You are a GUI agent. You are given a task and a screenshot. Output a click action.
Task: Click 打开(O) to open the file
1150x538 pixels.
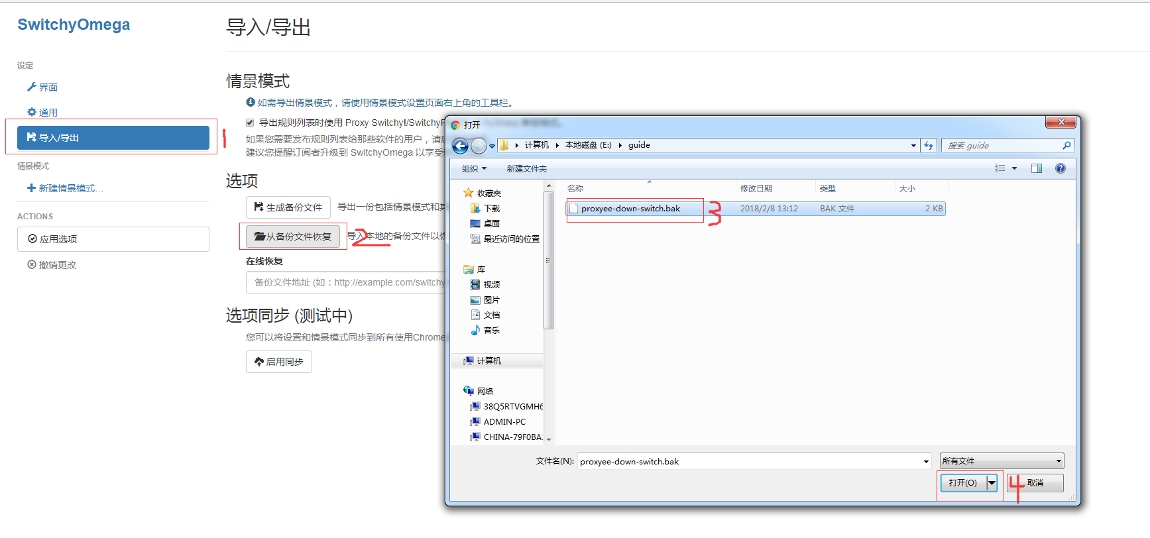tap(963, 483)
